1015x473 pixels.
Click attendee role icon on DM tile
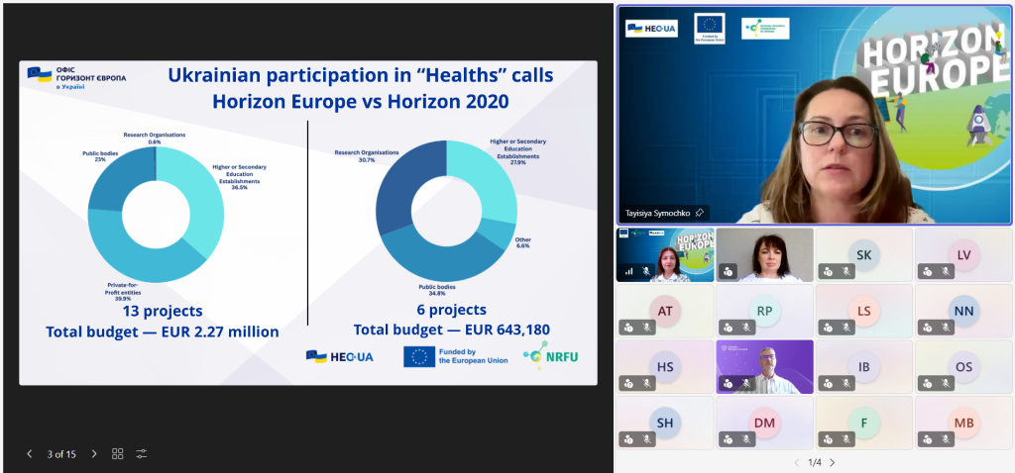729,439
